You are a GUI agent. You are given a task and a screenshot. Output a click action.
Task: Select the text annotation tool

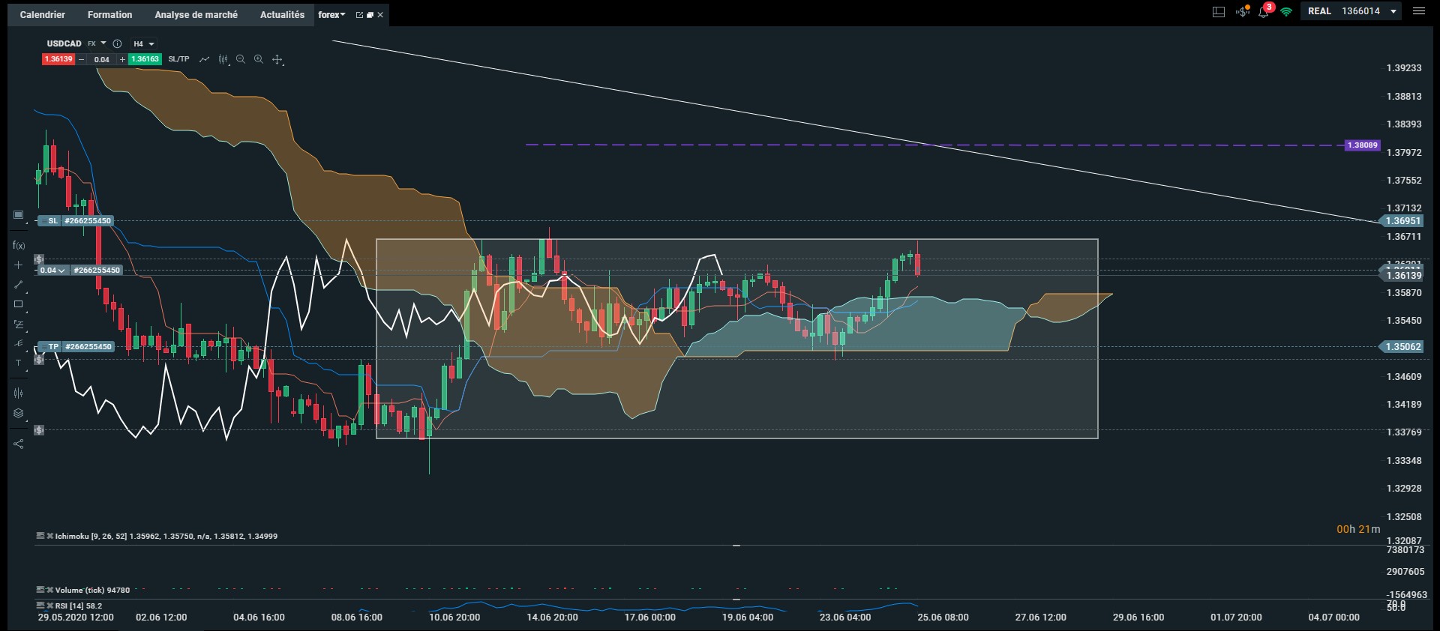click(19, 363)
